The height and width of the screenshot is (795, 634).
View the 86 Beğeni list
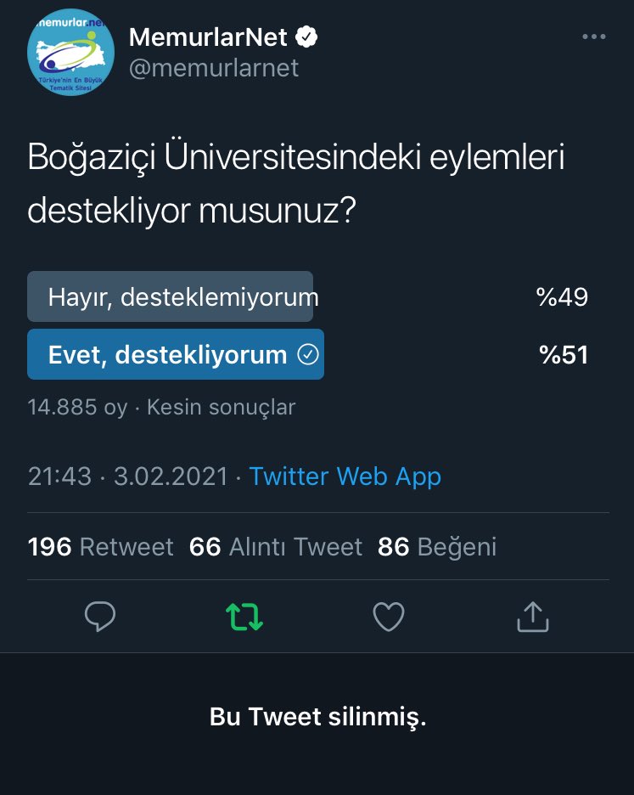pyautogui.click(x=437, y=546)
